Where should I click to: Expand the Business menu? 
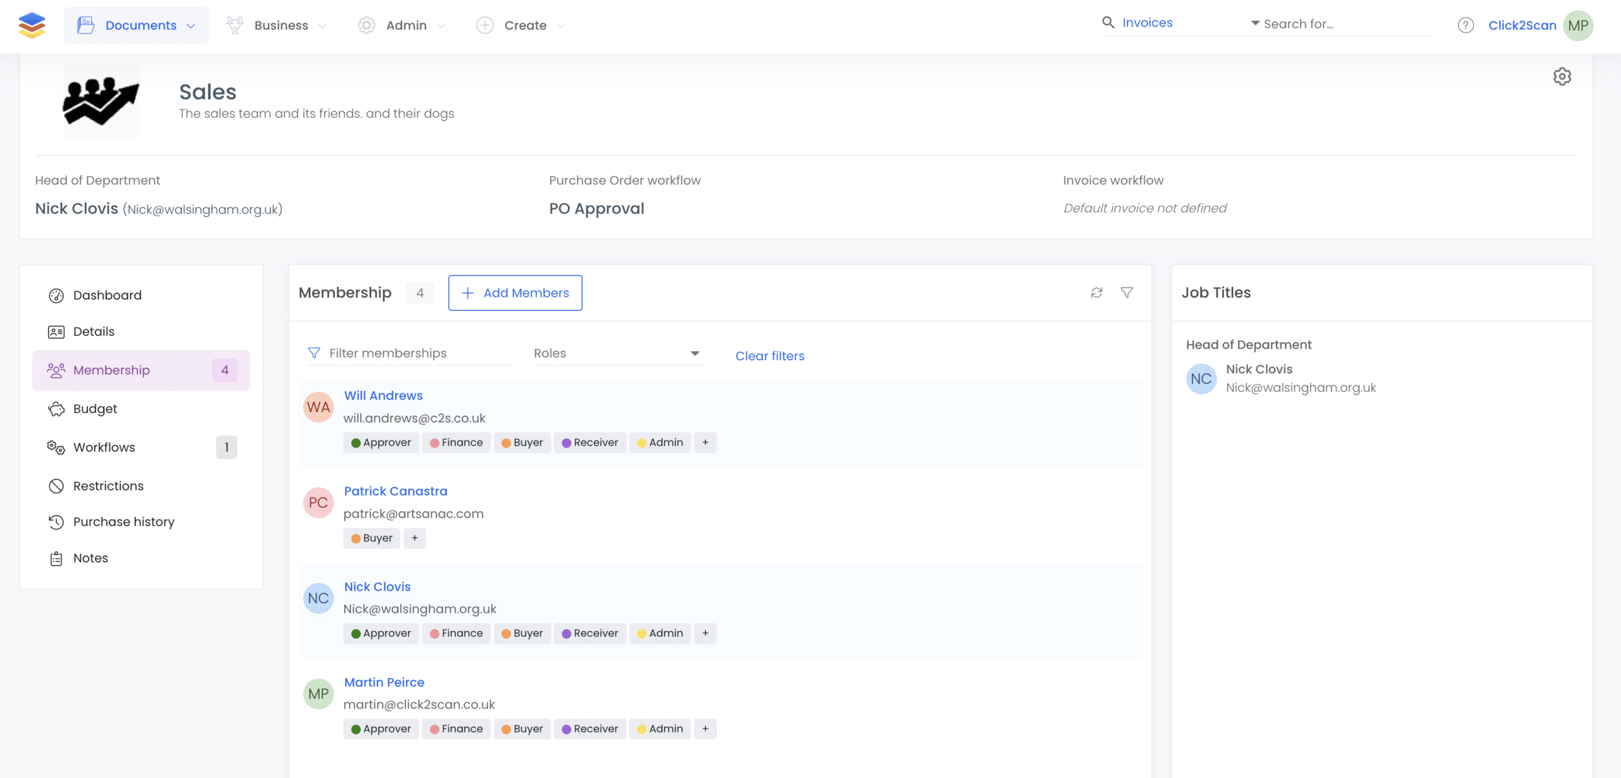277,25
